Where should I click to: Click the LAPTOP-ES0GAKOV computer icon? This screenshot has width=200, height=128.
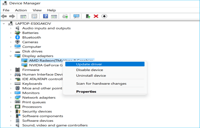pos(11,23)
